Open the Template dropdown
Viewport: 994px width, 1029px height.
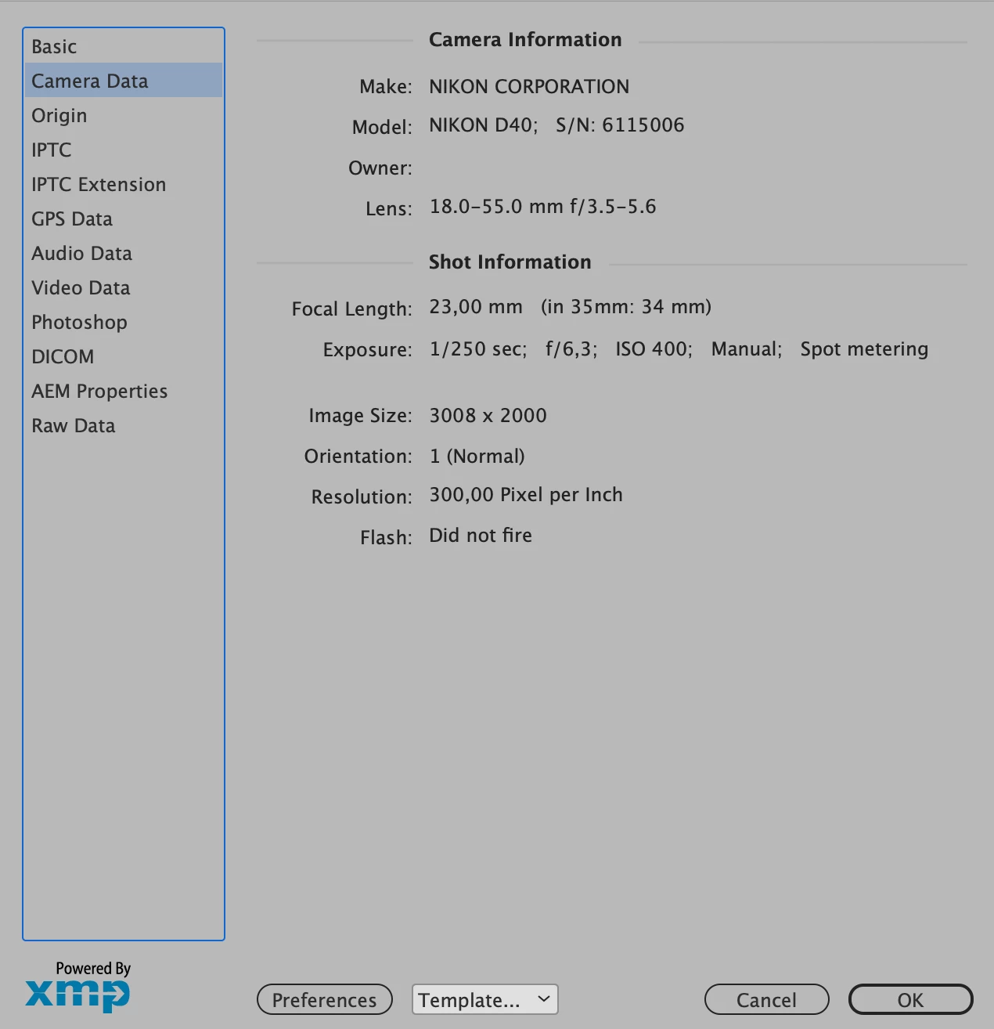(484, 999)
